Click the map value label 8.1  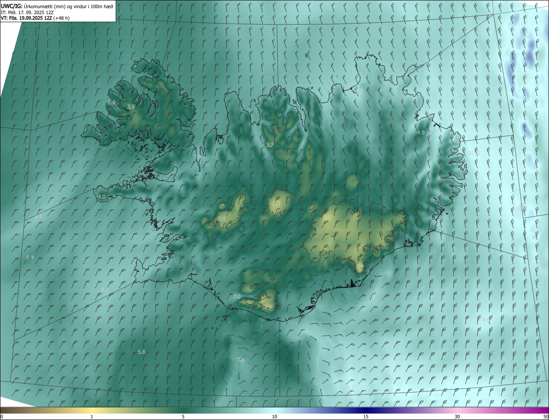[39, 216]
